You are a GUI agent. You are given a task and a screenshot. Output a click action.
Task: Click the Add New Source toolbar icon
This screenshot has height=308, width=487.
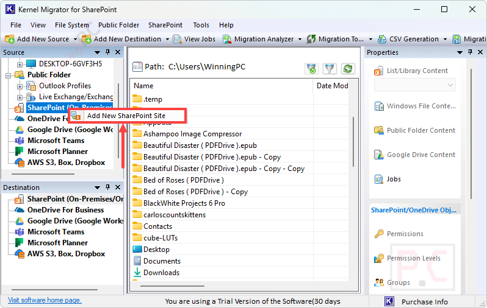pos(9,39)
